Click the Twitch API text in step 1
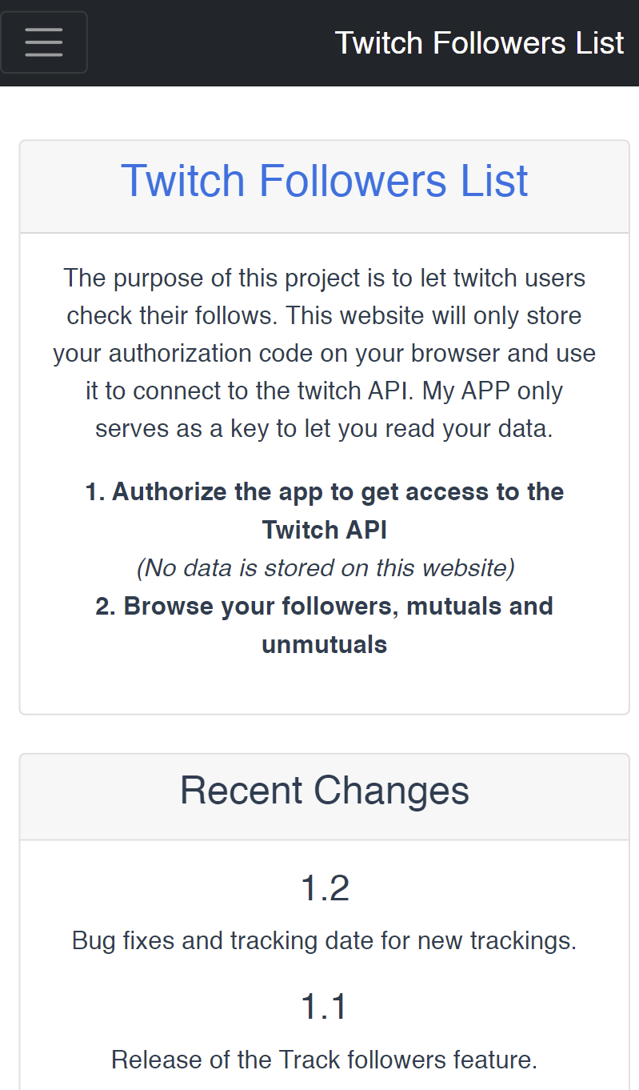Screen dimensions: 639x1090 click(325, 530)
